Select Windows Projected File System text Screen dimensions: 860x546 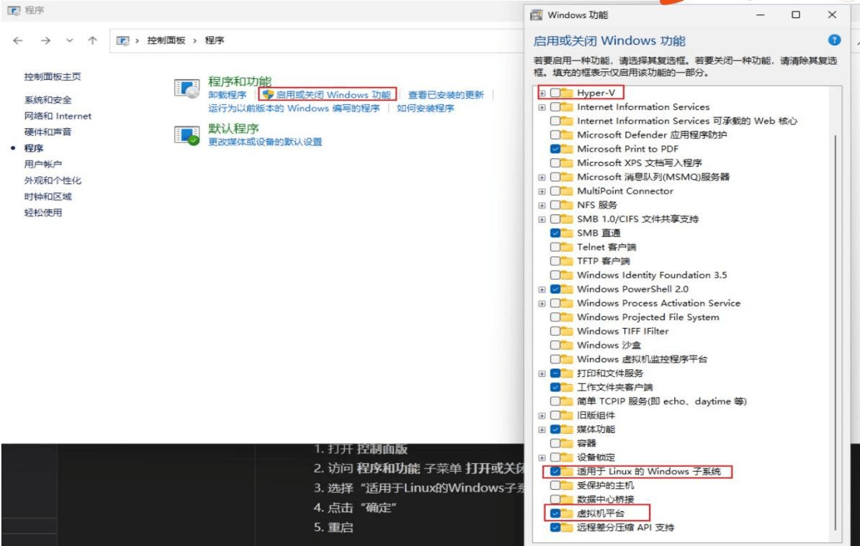pyautogui.click(x=648, y=318)
